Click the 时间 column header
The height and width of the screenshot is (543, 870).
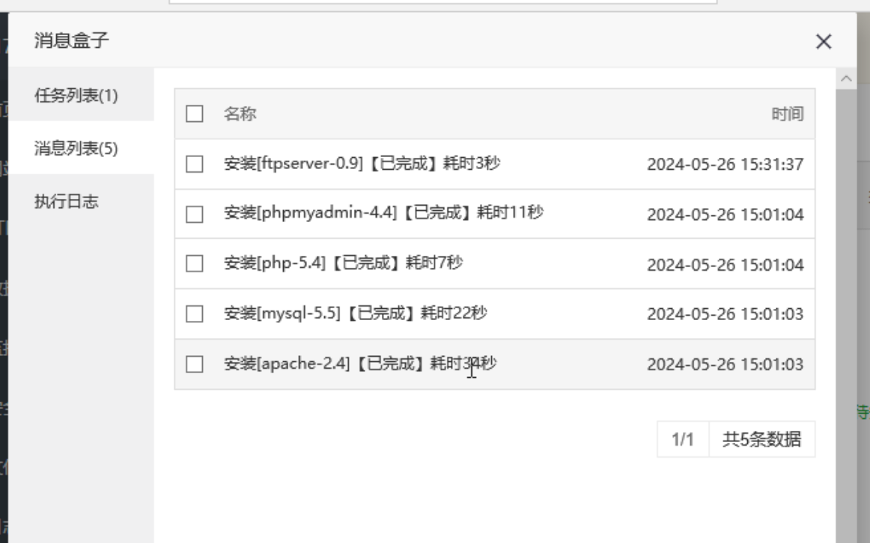(x=788, y=114)
